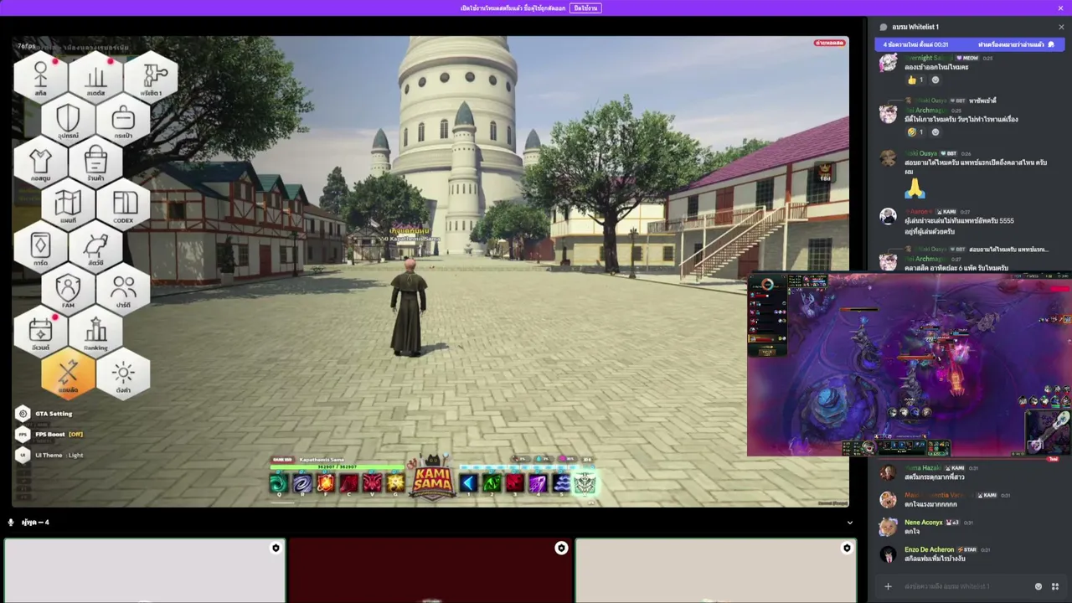Open the อุปกรณ์ equipment shield hexagon
This screenshot has width=1072, height=603.
click(68, 119)
